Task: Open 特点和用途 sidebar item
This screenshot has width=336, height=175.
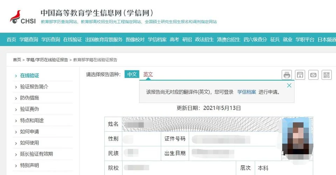Action: (32, 120)
